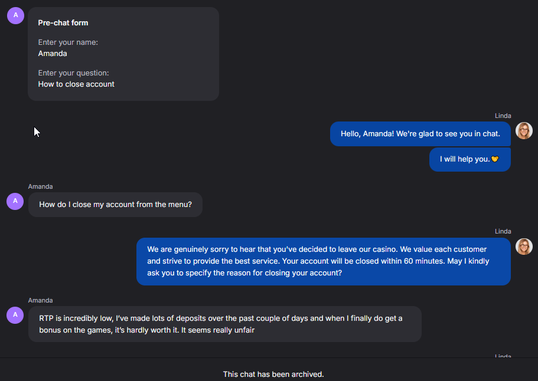Click the yellow heart emoji in Linda's message
Image resolution: width=538 pixels, height=381 pixels.
point(495,159)
